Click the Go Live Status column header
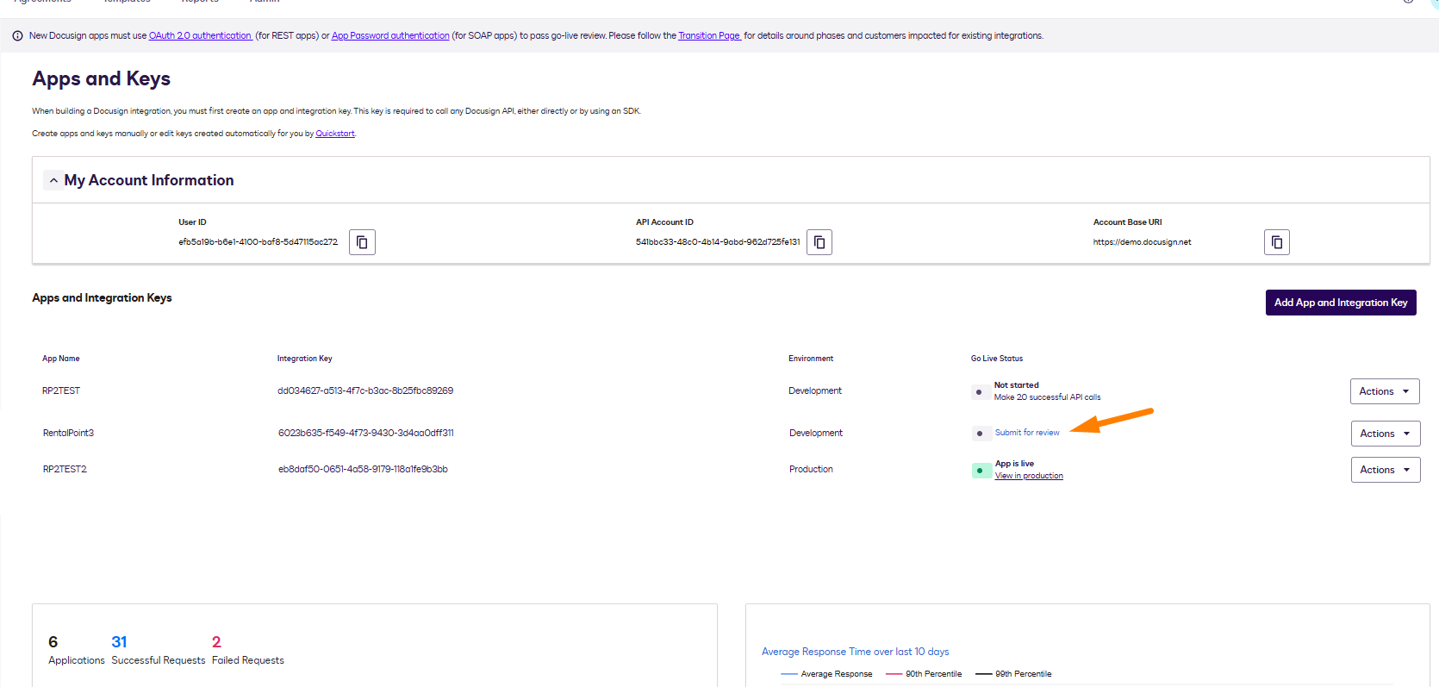 997,359
